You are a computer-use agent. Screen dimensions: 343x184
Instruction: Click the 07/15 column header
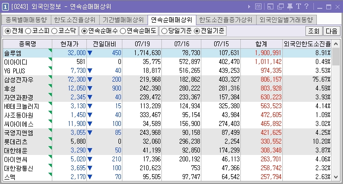(221, 44)
